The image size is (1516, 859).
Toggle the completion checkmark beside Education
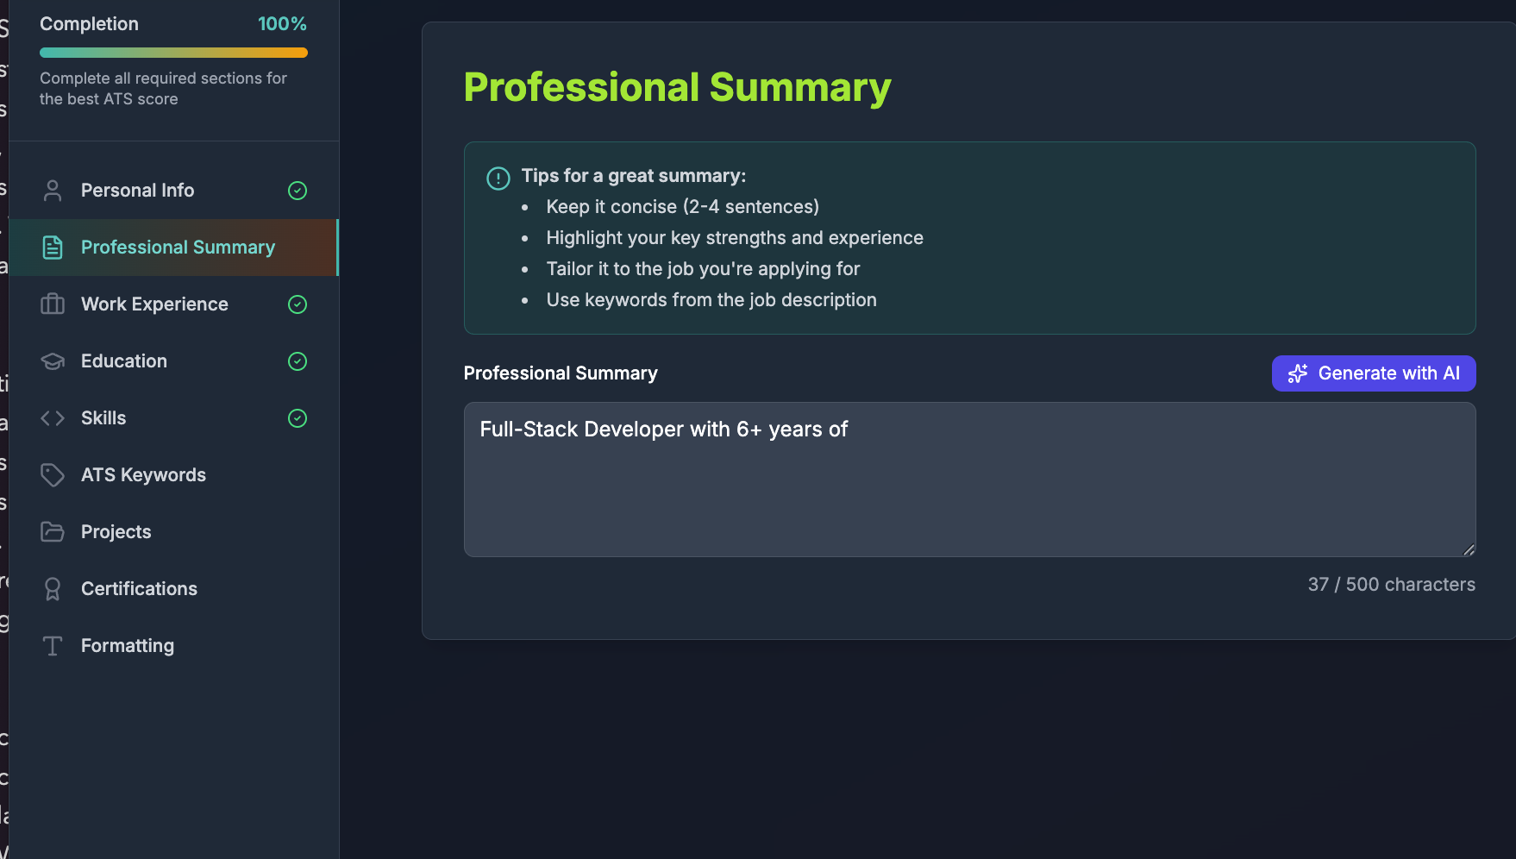pyautogui.click(x=297, y=361)
